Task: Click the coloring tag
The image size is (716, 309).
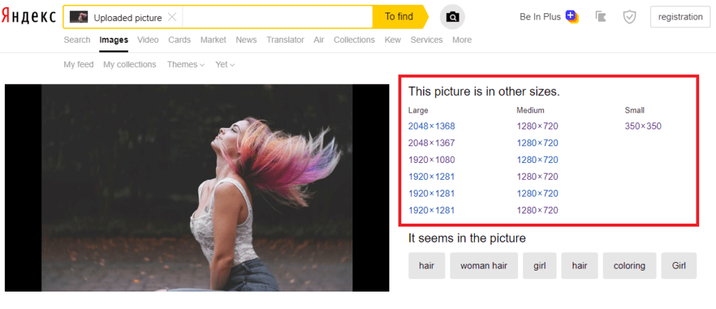Action: [x=629, y=266]
